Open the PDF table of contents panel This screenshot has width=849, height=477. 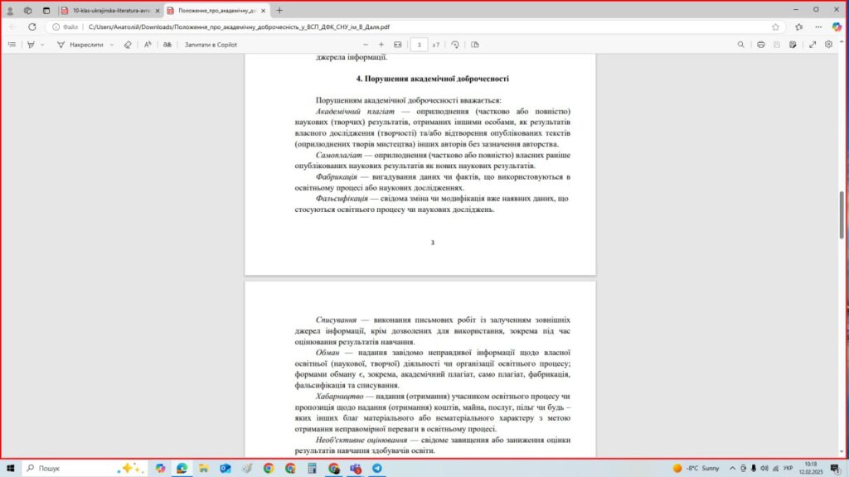point(12,44)
